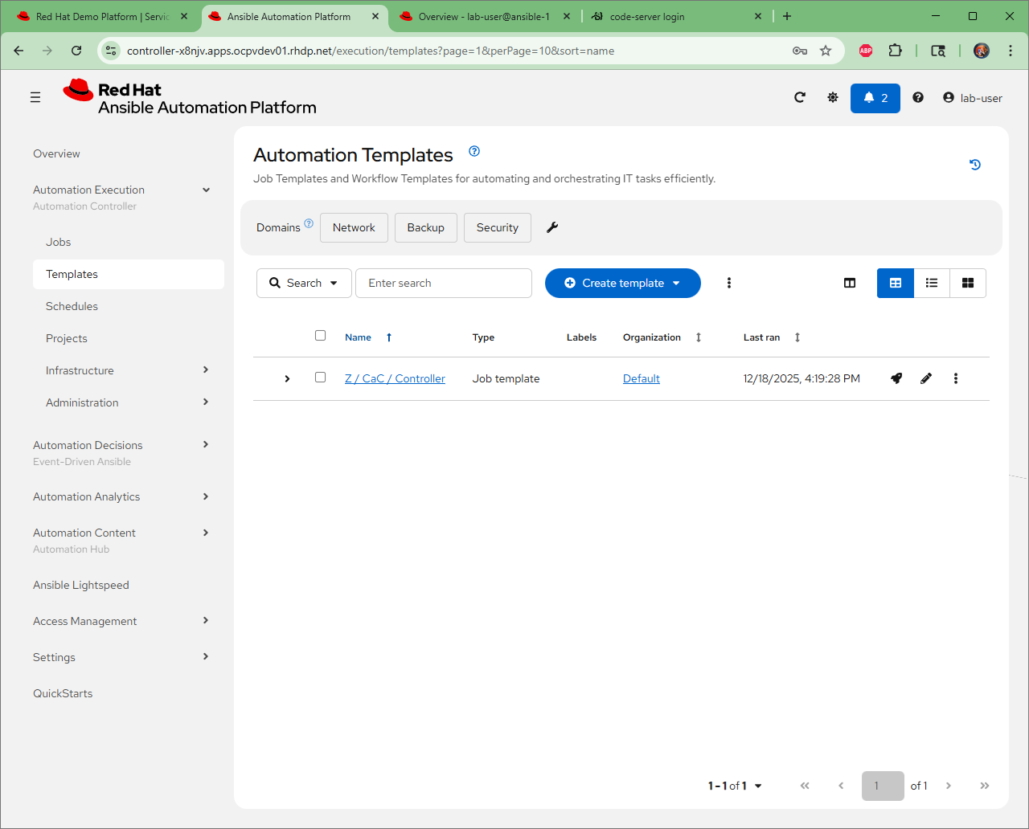Click the Red Hat logo

(x=190, y=98)
